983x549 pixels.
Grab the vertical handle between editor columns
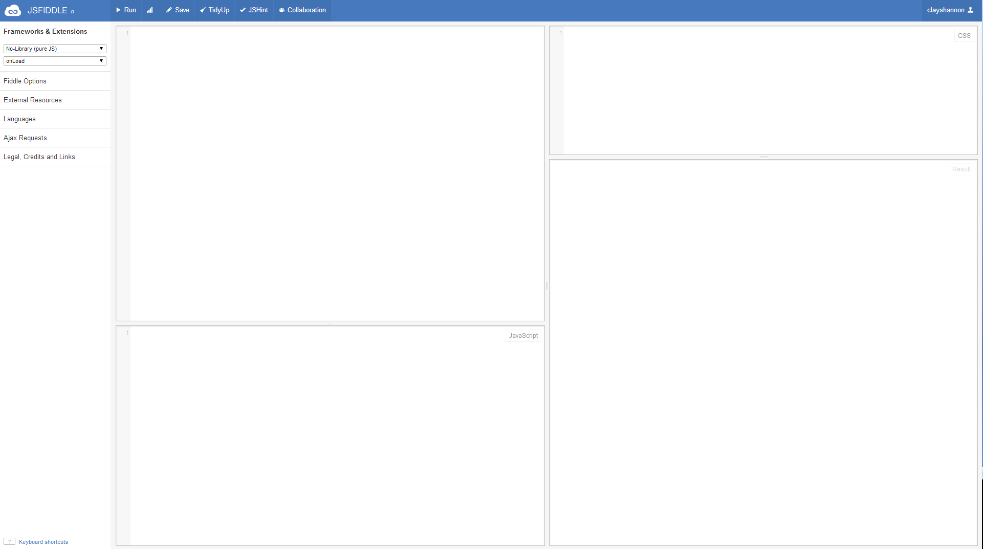[x=547, y=286]
